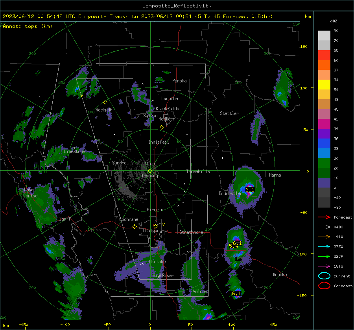Screen dimensions: 354x330
Task: Click the 'Forecast 0.5(hr)' header text
Action: point(248,16)
